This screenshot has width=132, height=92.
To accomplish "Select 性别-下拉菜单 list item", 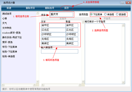I will (10, 52).
